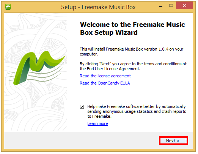Click the gray footer area left of Next

point(81,140)
